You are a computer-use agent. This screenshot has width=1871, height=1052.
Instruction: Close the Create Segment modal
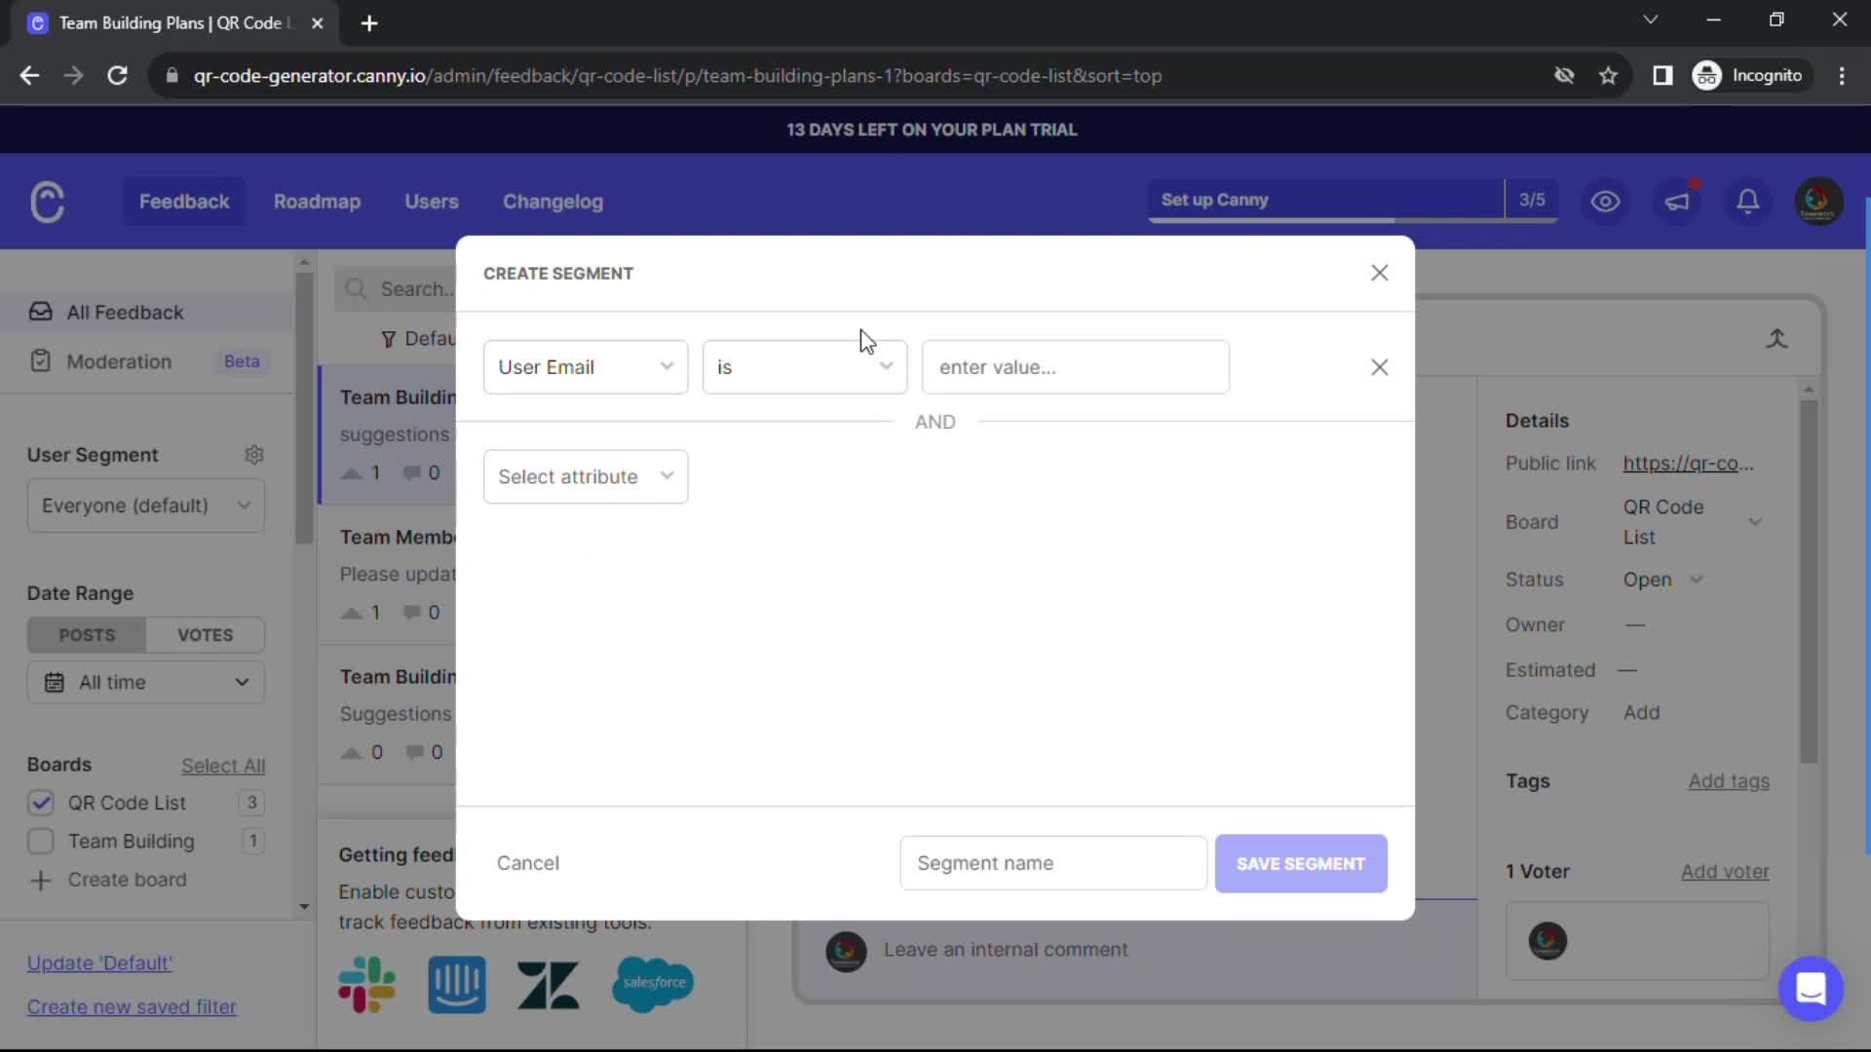(1379, 273)
